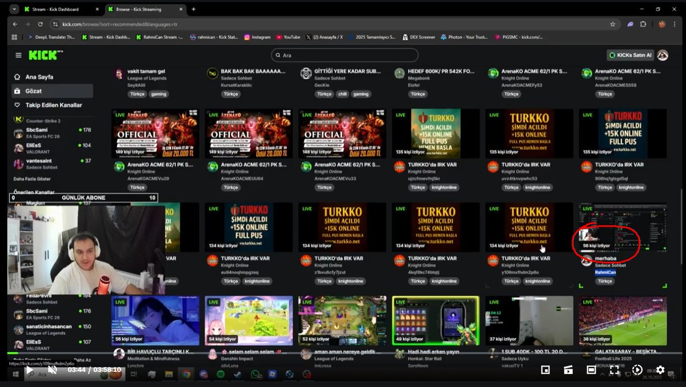Open the sanaticinhasancan channel in the sidebar
This screenshot has width=686, height=387.
point(52,329)
